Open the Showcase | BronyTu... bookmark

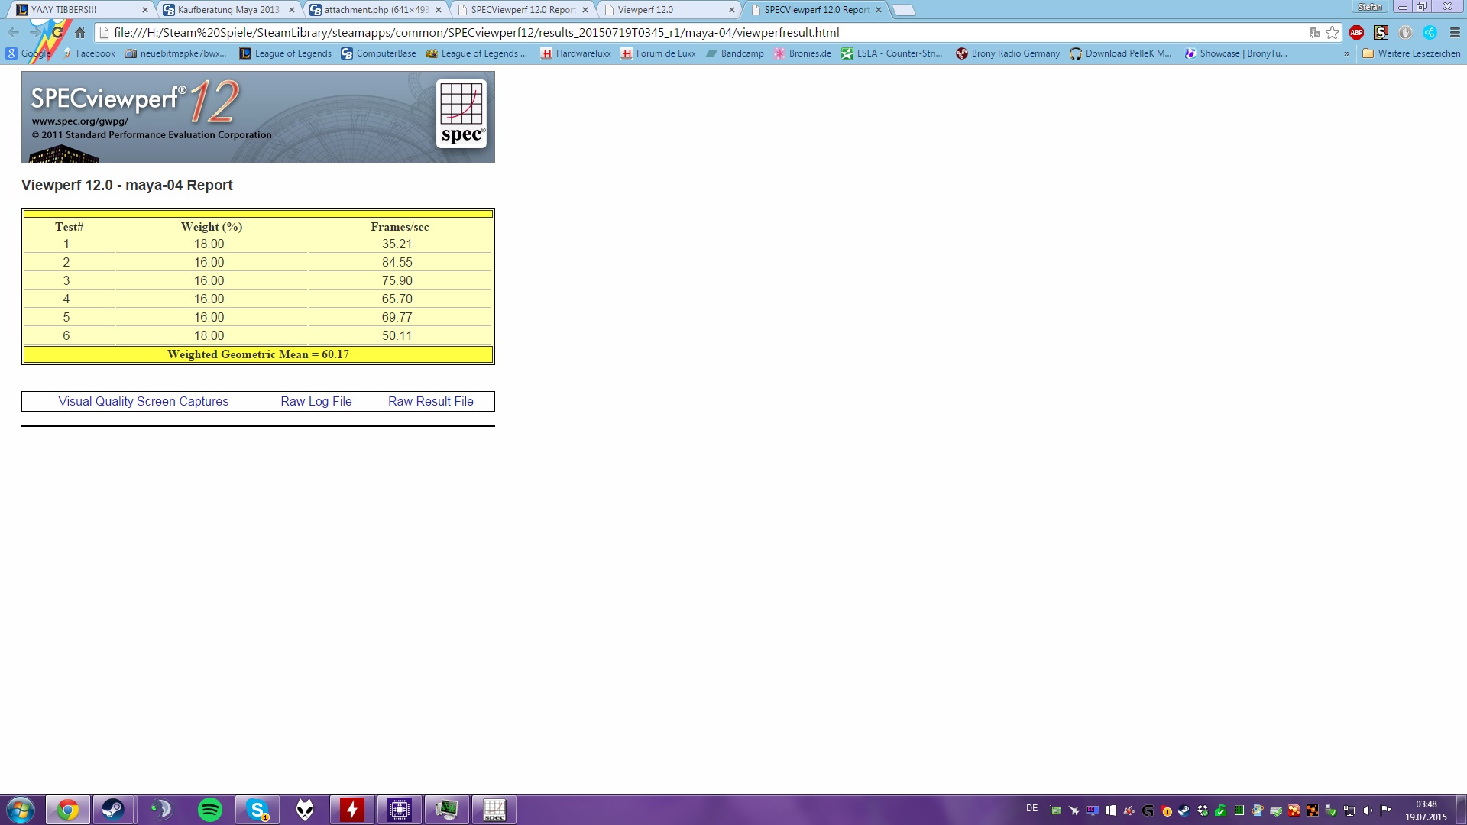coord(1236,53)
